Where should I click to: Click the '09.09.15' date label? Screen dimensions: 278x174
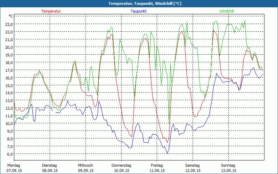(85, 171)
